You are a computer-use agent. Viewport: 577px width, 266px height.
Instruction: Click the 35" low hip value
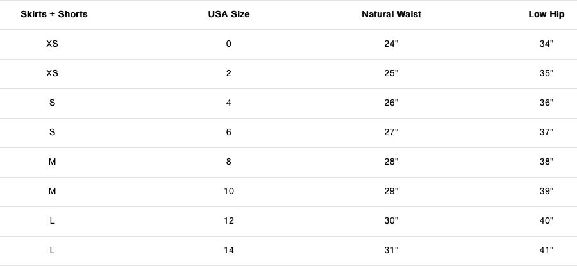[x=546, y=73]
